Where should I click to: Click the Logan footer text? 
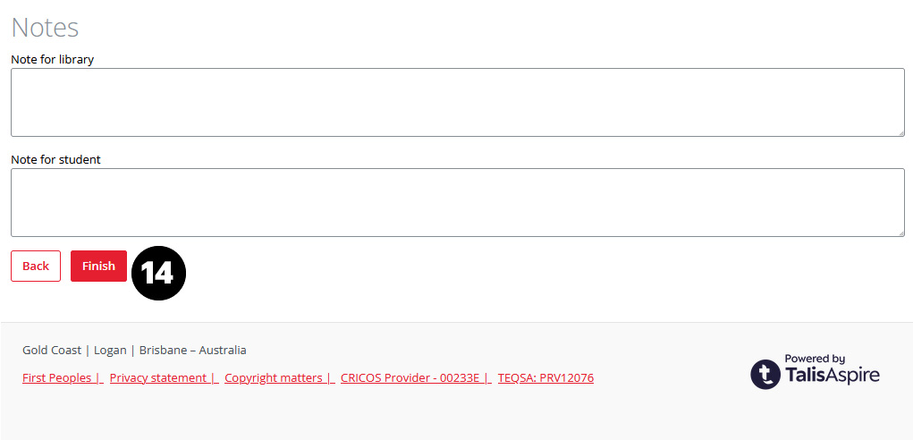pyautogui.click(x=111, y=351)
